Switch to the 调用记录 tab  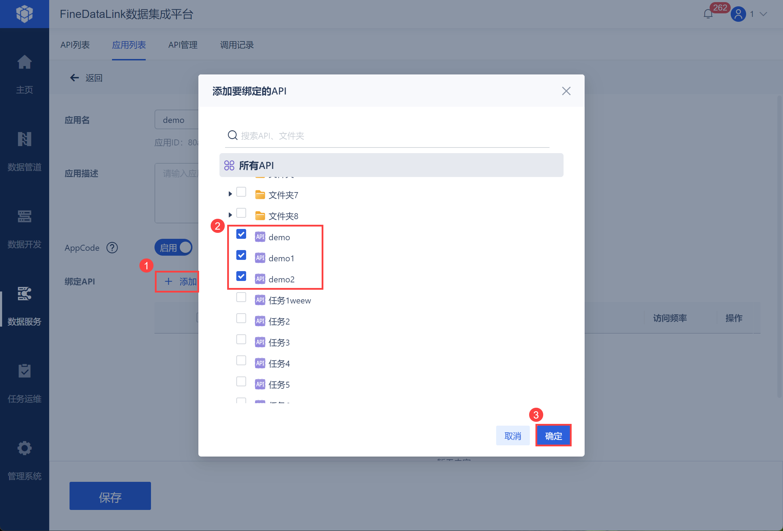[237, 45]
